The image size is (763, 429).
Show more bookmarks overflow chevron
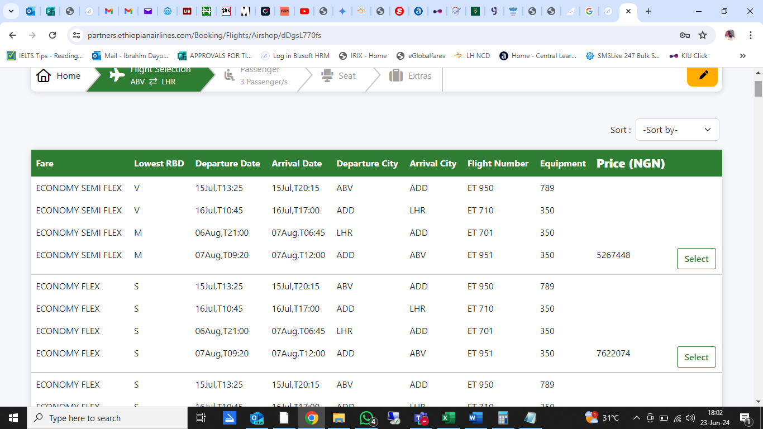coord(742,56)
